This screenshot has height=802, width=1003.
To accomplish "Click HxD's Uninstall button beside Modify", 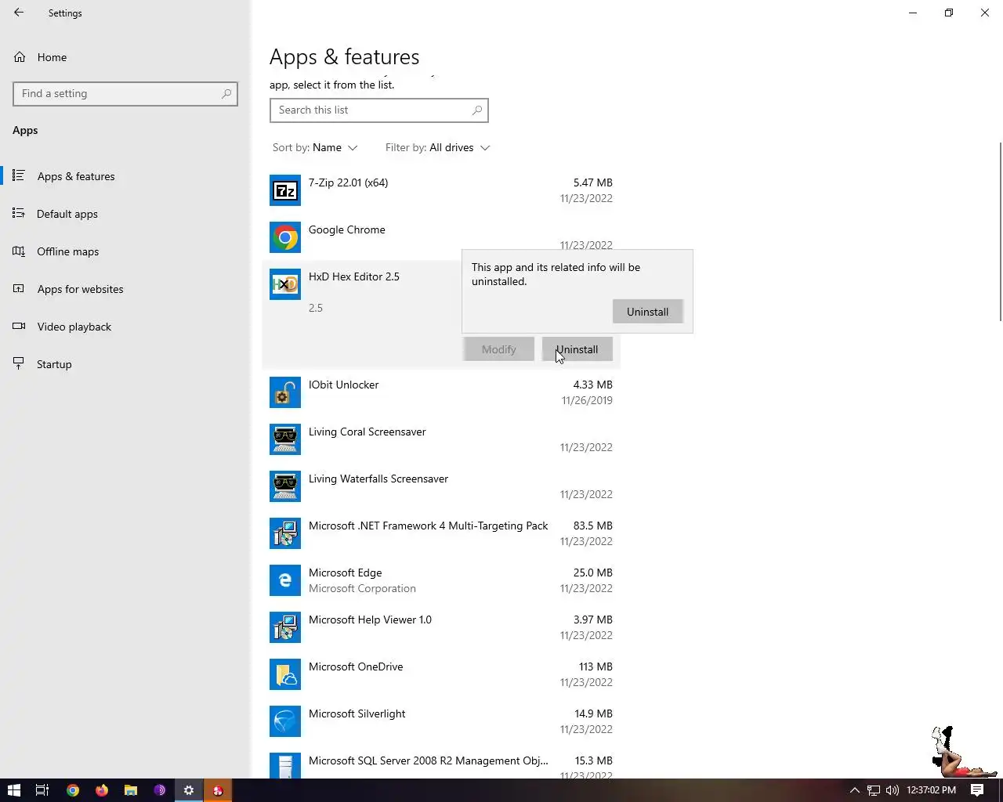I will pos(577,349).
